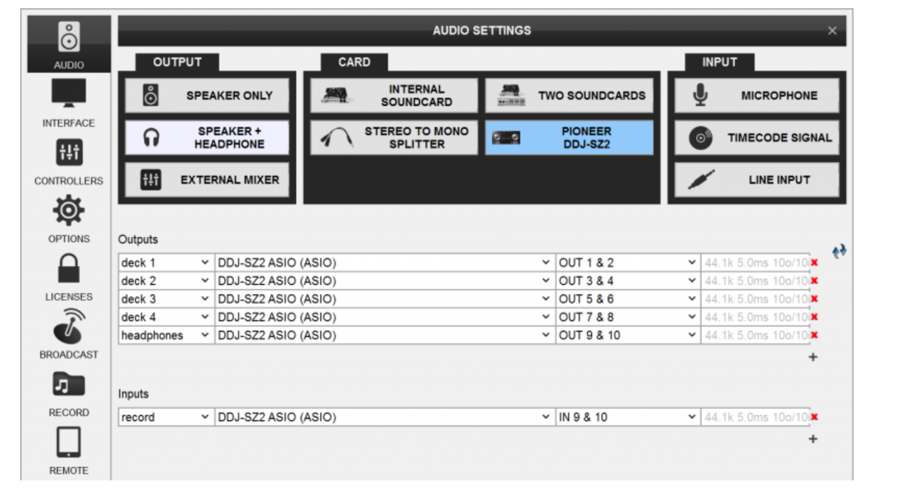Click the refresh audio devices icon
Image resolution: width=904 pixels, height=496 pixels.
click(x=839, y=252)
